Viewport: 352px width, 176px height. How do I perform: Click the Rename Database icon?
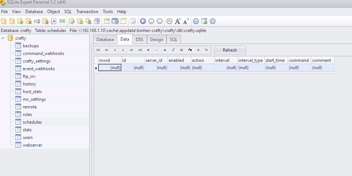[37, 21]
